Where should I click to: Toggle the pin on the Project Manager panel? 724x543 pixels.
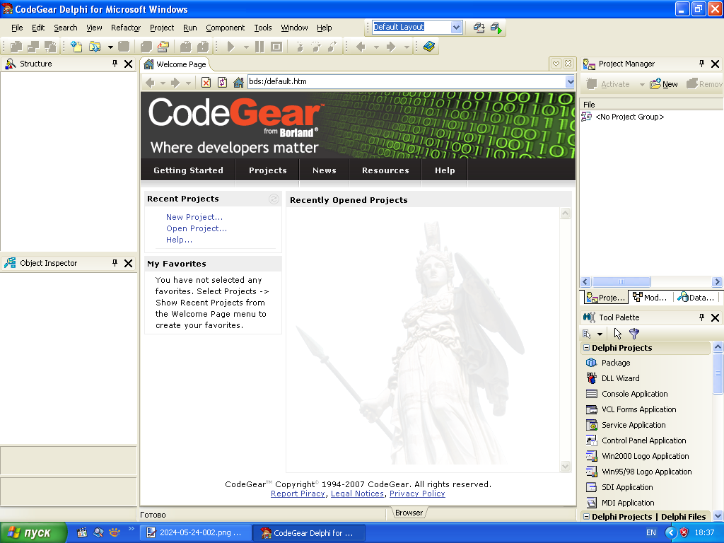pos(702,64)
